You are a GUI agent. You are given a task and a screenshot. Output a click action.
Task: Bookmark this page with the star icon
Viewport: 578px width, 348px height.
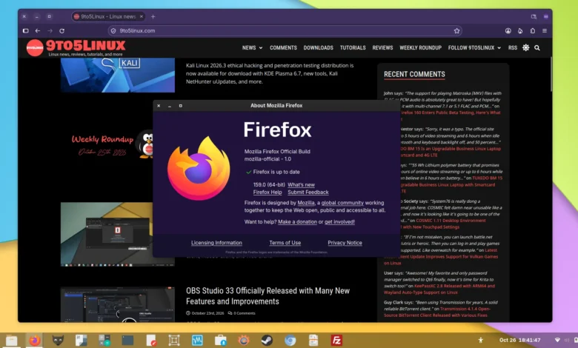click(x=456, y=31)
